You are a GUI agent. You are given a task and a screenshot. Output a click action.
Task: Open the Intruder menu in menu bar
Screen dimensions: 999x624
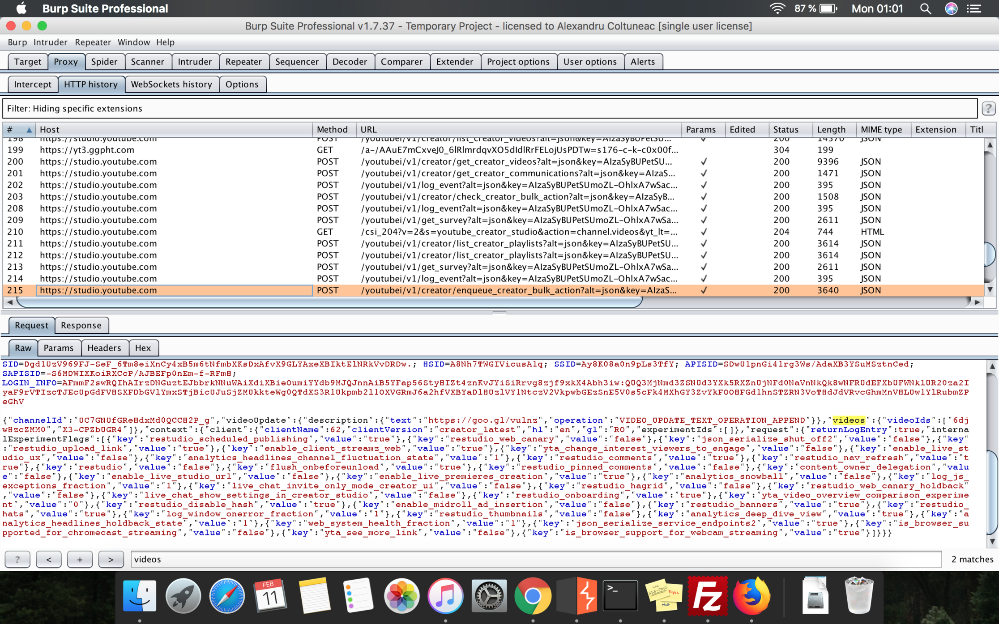50,42
